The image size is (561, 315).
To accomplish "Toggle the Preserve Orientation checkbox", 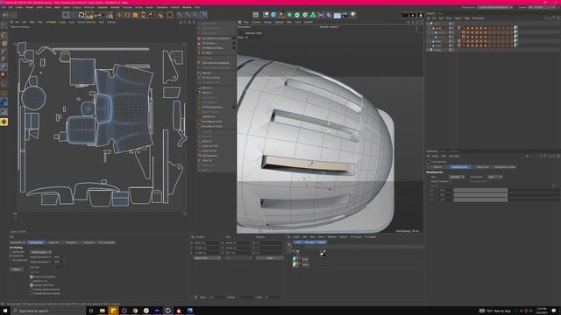I will point(32,276).
